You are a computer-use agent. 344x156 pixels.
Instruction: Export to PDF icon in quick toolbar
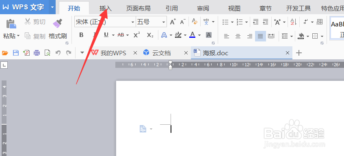[x=26, y=53]
